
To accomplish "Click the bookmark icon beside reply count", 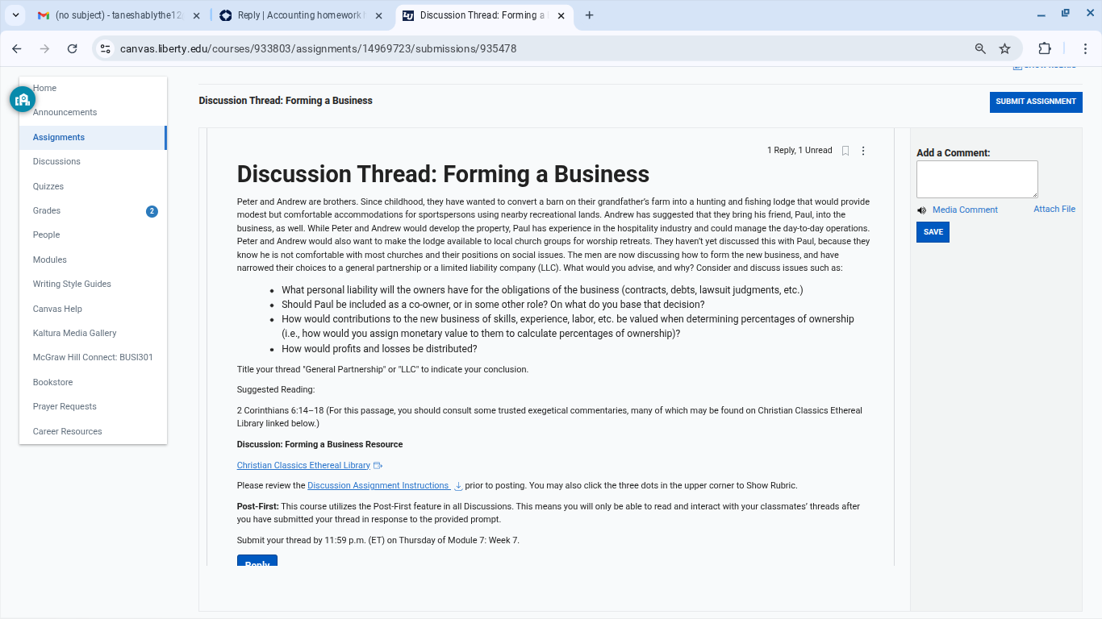I will 845,151.
